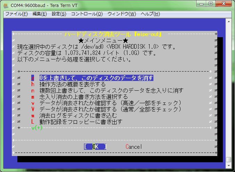Image resolution: width=235 pixels, height=172 pixels.
Task: Click the [ OK ] button
Action: pos(95,147)
